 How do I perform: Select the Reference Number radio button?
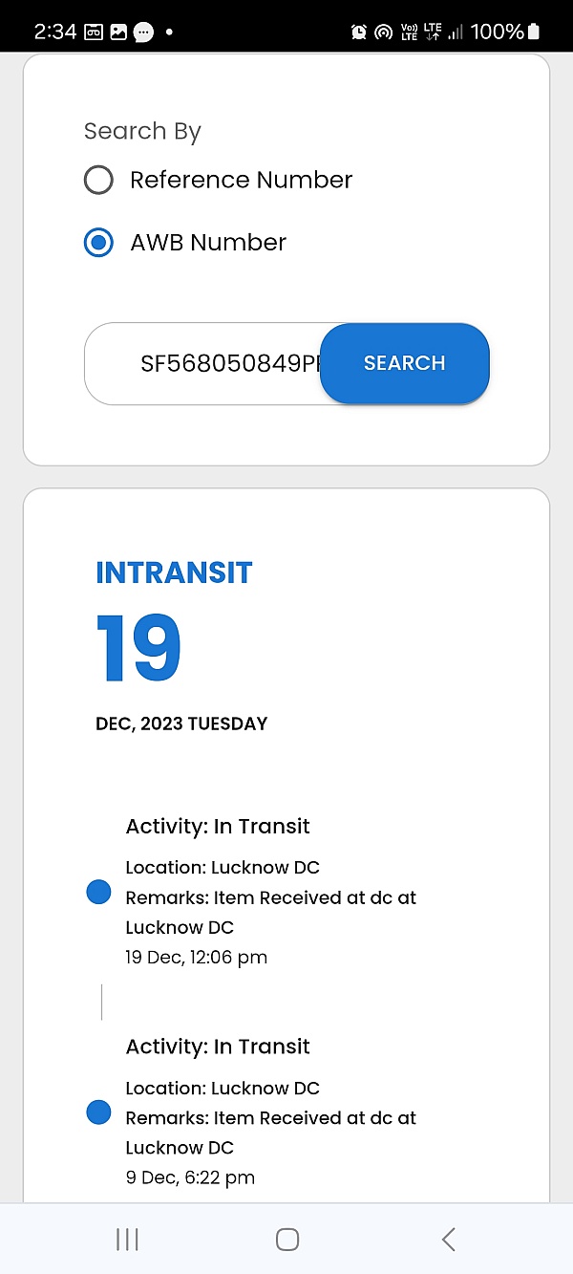coord(98,180)
